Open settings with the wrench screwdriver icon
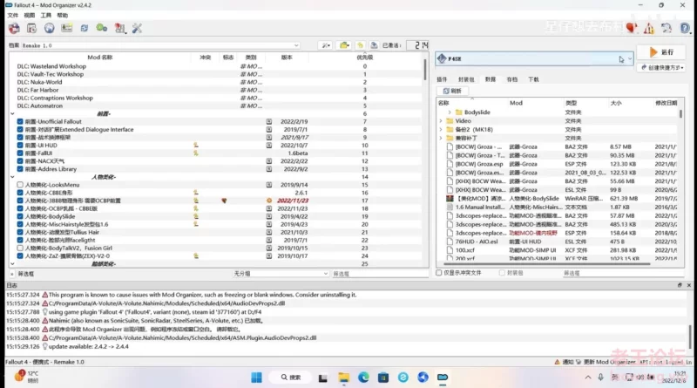The height and width of the screenshot is (388, 697). [137, 29]
